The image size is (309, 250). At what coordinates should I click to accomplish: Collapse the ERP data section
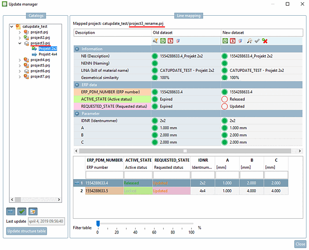[77, 85]
